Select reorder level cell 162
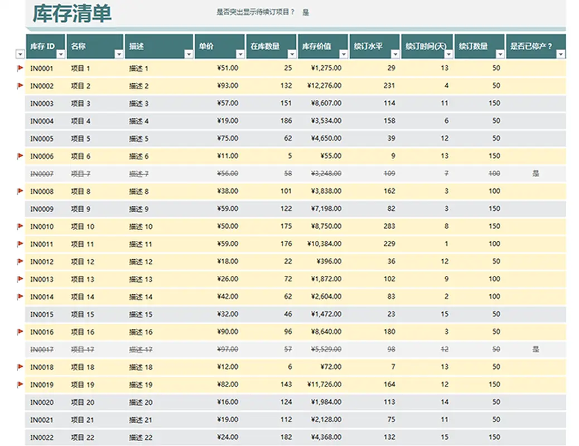This screenshot has width=579, height=446. (389, 191)
